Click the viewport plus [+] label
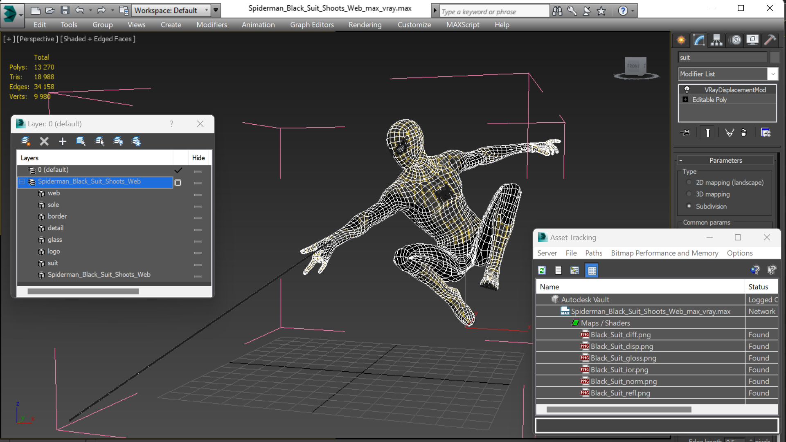Viewport: 786px width, 442px height. point(9,39)
